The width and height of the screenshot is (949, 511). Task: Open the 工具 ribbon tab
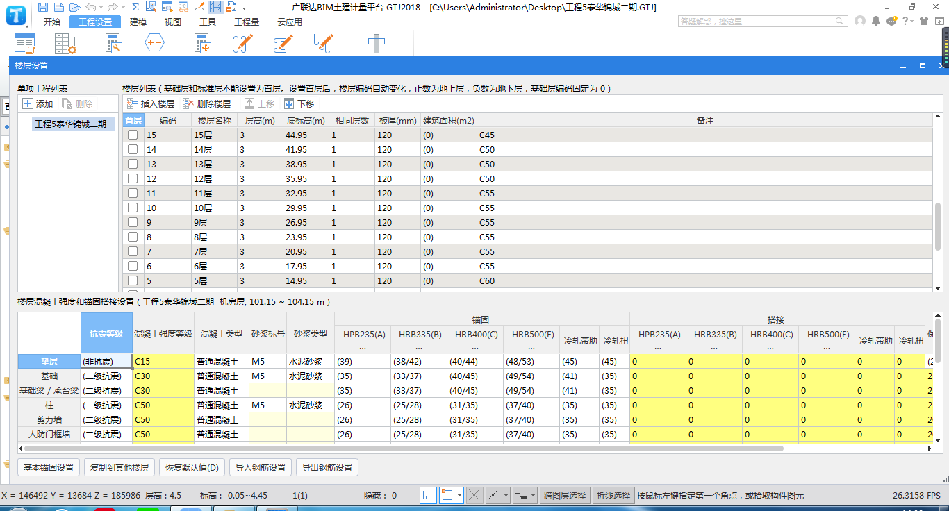(207, 22)
